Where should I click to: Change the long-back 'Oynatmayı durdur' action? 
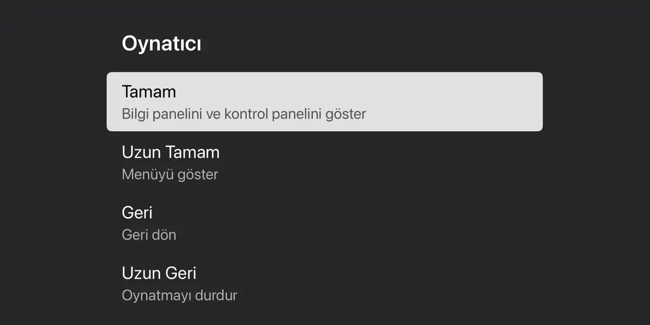[324, 283]
